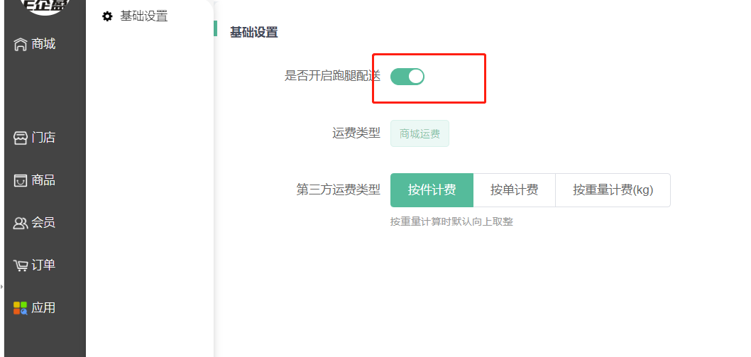This screenshot has height=357, width=751.
Task: Open the 应用 sidebar text link
Action: pyautogui.click(x=43, y=308)
